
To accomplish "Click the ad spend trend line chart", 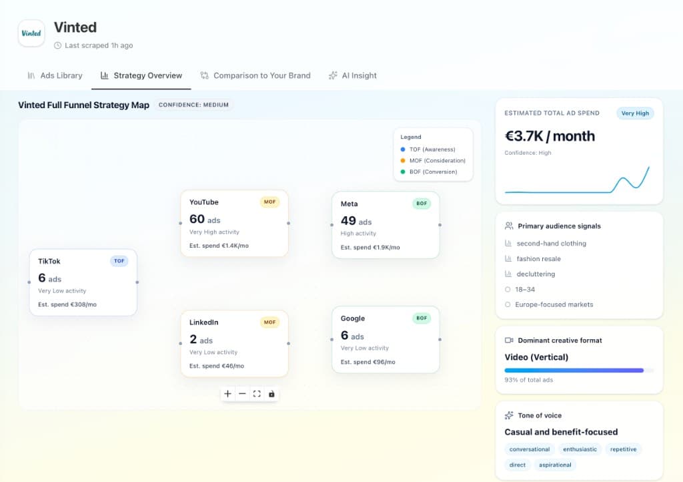I will point(577,180).
